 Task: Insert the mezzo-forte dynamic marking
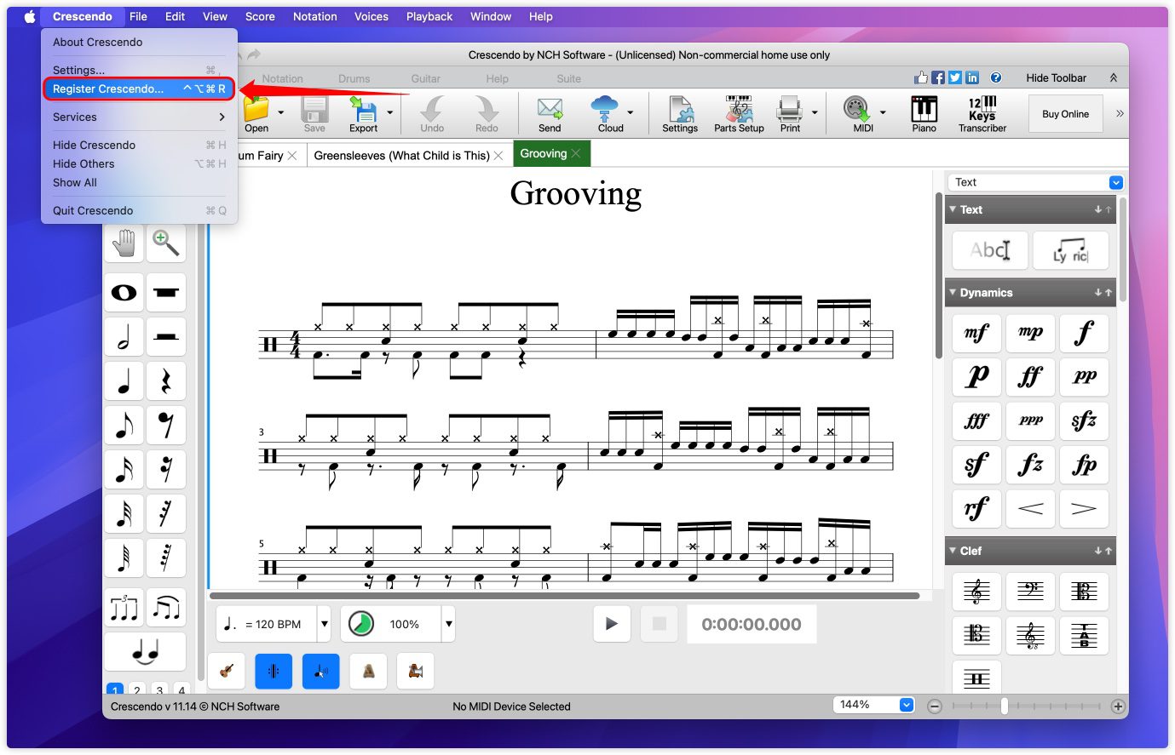pyautogui.click(x=976, y=333)
